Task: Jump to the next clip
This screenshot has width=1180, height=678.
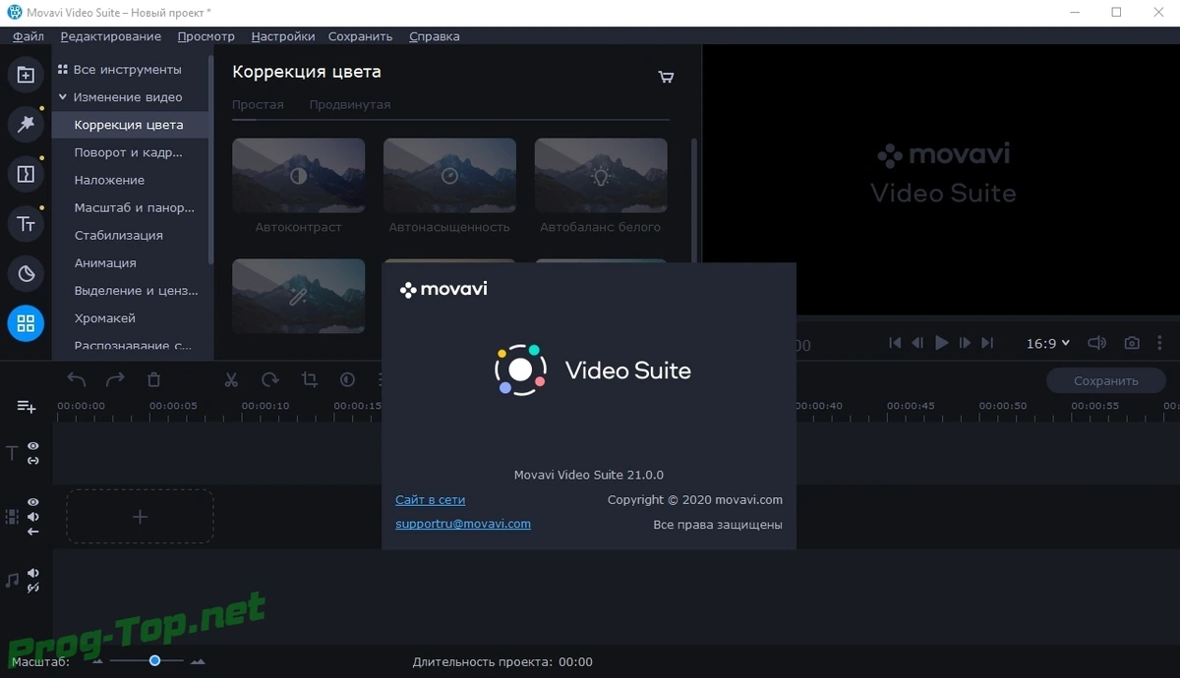Action: [987, 343]
